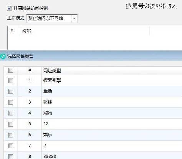Tick the 33333 row checkbox
The height and width of the screenshot is (159, 182).
pos(11,157)
